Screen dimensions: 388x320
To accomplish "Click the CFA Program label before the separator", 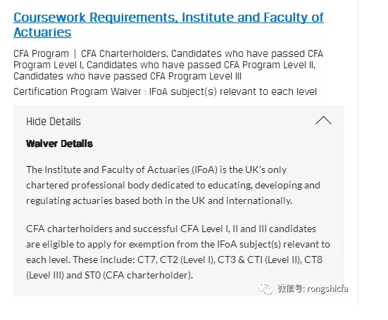I will click(x=41, y=53).
